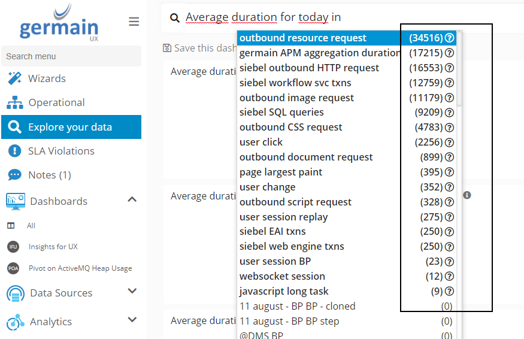Click the Search menu input field
Image resolution: width=524 pixels, height=339 pixels.
71,56
